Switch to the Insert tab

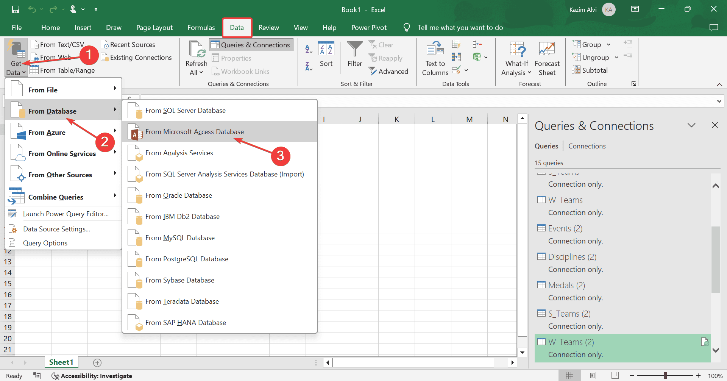(x=83, y=27)
